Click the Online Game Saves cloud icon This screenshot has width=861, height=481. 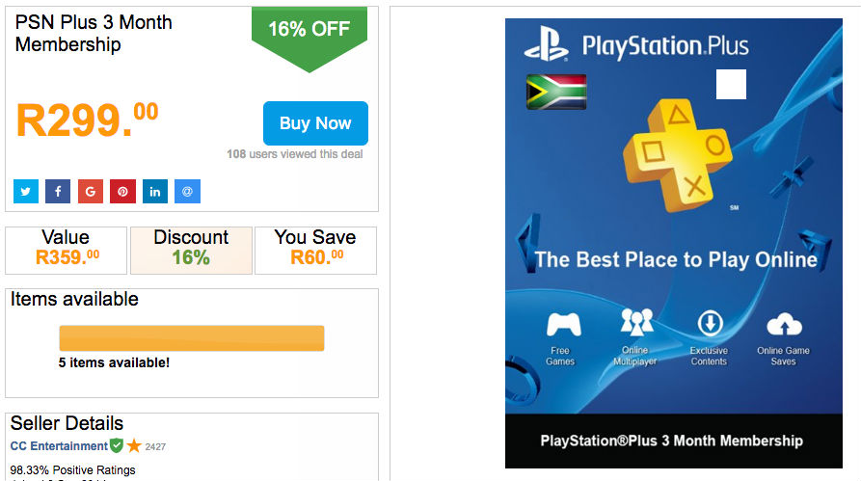coord(783,325)
